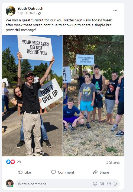This screenshot has width=133, height=192.
Task: Click the blue thumbs-up reaction icon
Action: tap(8, 162)
